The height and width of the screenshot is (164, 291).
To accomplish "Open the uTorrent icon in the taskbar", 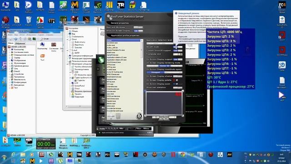I will (60, 161).
